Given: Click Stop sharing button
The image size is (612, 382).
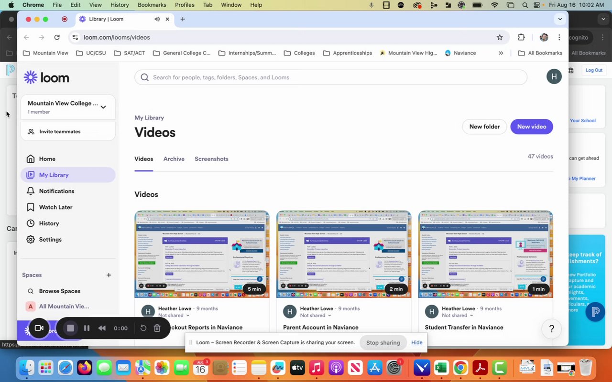Looking at the screenshot, I should coord(383,342).
